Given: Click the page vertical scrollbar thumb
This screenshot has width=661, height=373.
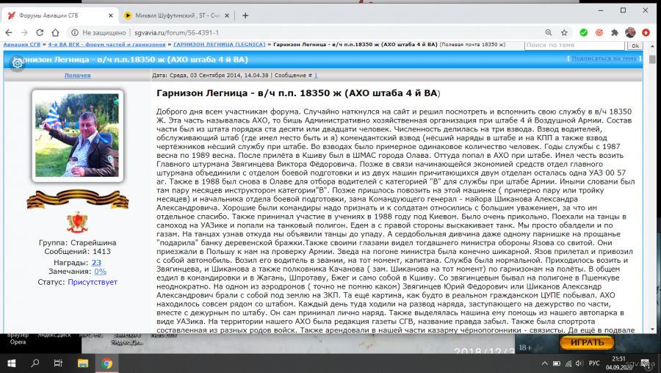Looking at the screenshot, I should pos(653,59).
